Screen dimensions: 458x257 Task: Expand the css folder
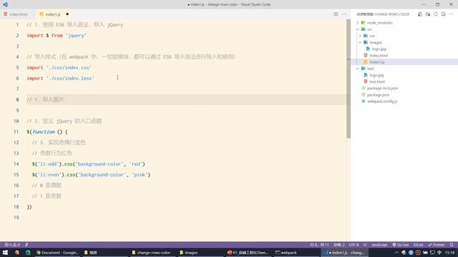point(372,36)
